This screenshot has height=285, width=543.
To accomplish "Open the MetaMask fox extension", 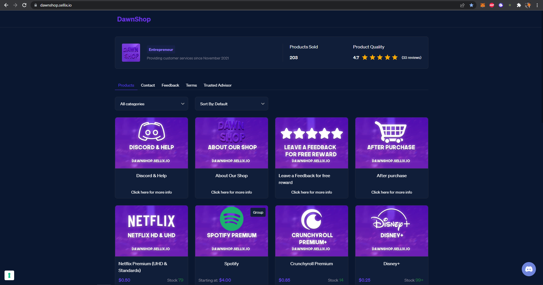I will [x=483, y=5].
